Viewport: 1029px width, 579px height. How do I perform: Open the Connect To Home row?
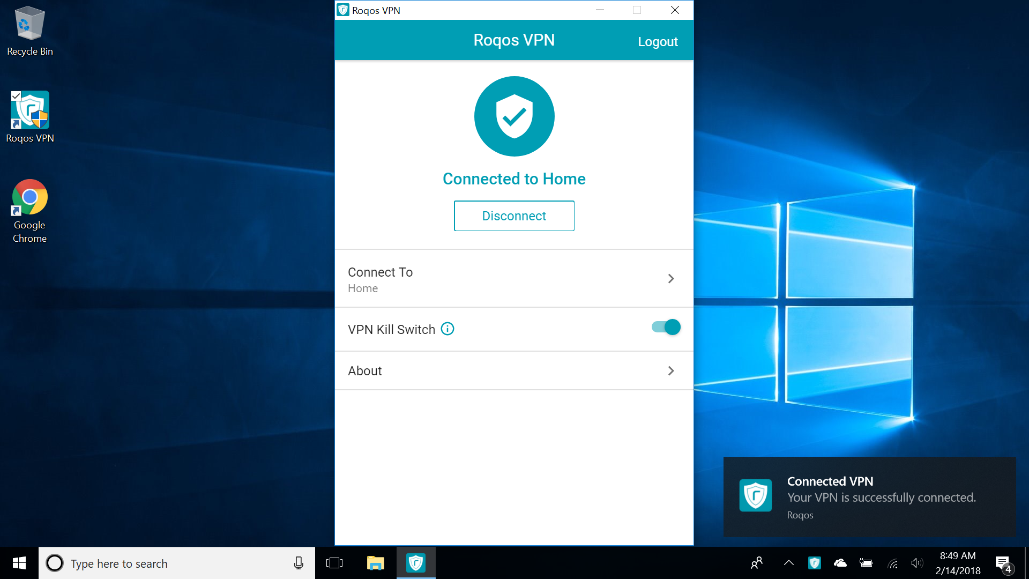[514, 279]
